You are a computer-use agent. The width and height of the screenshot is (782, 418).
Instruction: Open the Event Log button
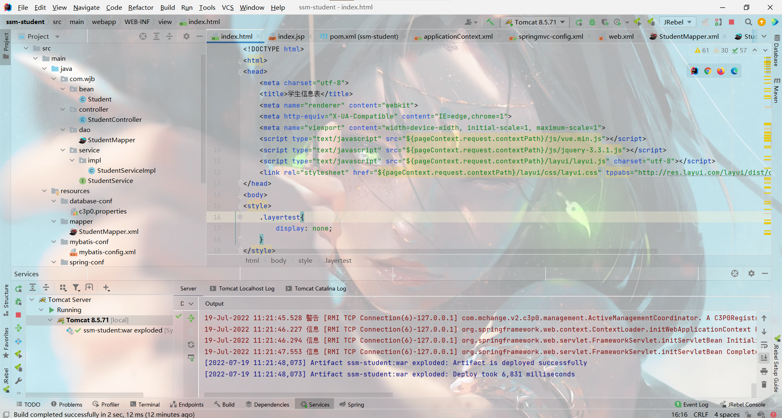[x=692, y=405]
